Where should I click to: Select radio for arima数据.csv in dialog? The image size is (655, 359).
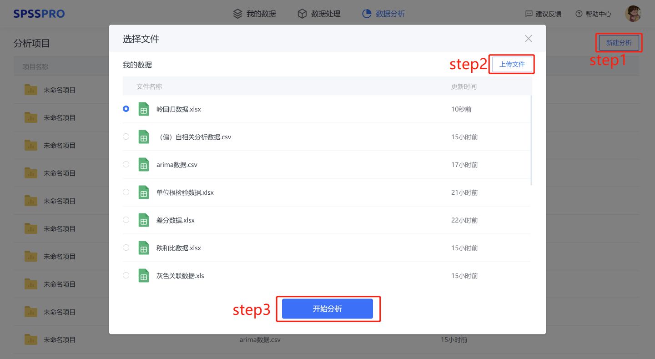(x=126, y=164)
